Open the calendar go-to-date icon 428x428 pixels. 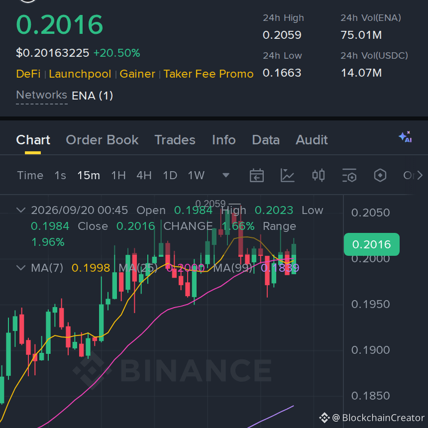tap(256, 175)
